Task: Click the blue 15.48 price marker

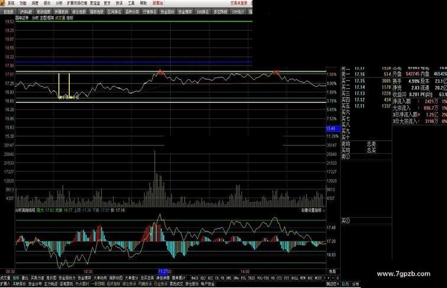Action: (x=333, y=128)
